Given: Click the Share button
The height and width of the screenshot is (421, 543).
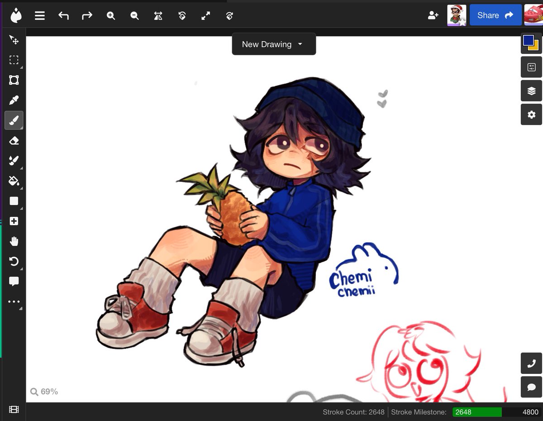Looking at the screenshot, I should 495,15.
